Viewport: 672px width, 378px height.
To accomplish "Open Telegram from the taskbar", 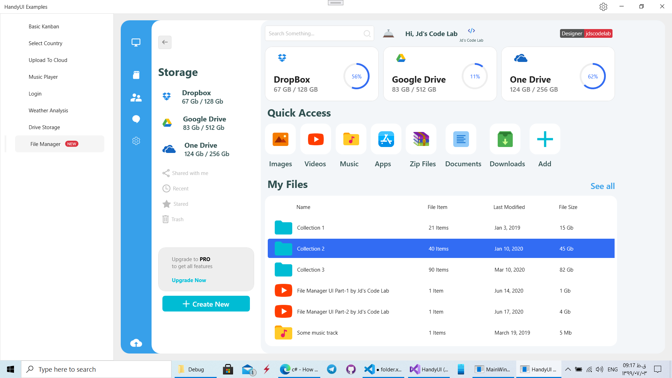I will click(332, 369).
